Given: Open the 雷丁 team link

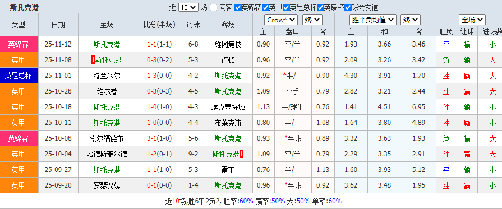Looking at the screenshot, I should point(228,170).
